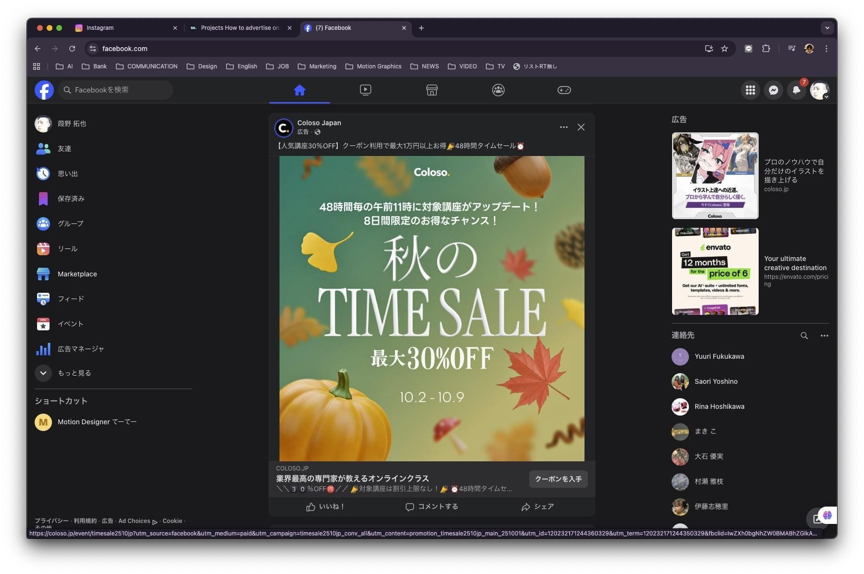This screenshot has height=574, width=864.
Task: Open 友達 in the left sidebar
Action: click(113, 149)
